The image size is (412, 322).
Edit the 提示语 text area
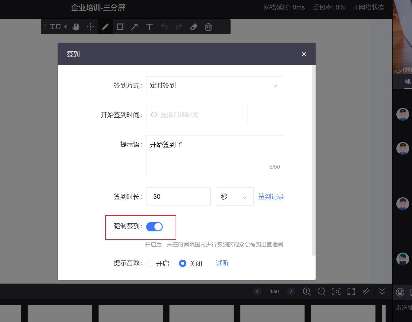point(215,156)
